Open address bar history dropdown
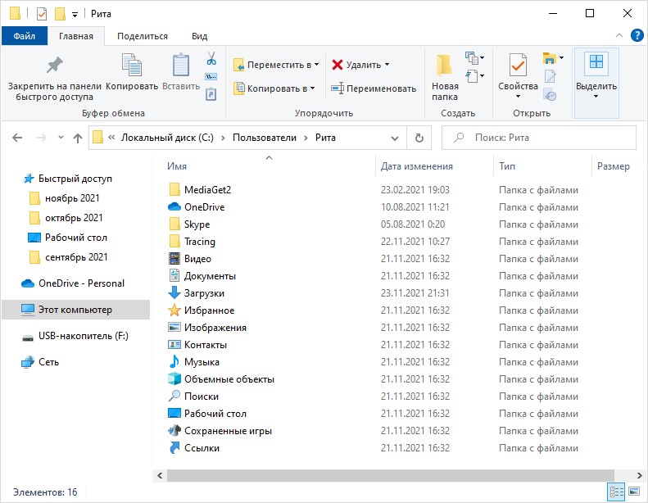The height and width of the screenshot is (503, 648). [x=395, y=138]
